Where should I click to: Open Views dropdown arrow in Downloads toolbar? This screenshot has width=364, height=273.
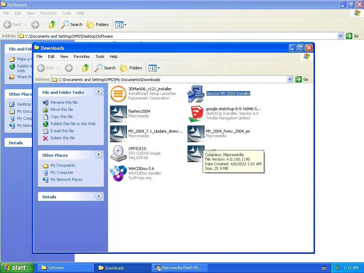[x=159, y=68]
